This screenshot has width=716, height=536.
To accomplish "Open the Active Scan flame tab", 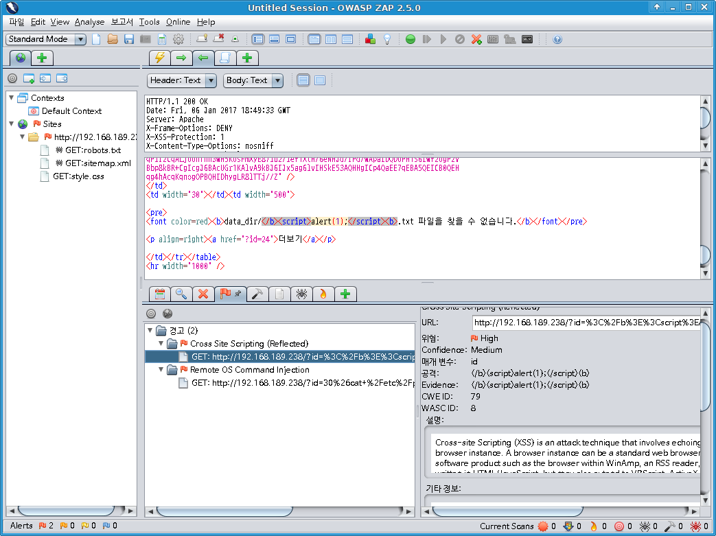I will click(x=323, y=294).
